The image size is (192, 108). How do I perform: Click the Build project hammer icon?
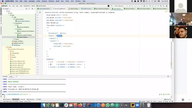[112, 6]
